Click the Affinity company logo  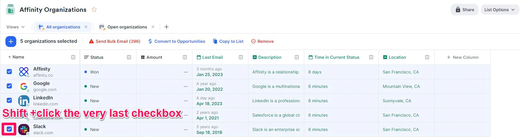click(24, 72)
